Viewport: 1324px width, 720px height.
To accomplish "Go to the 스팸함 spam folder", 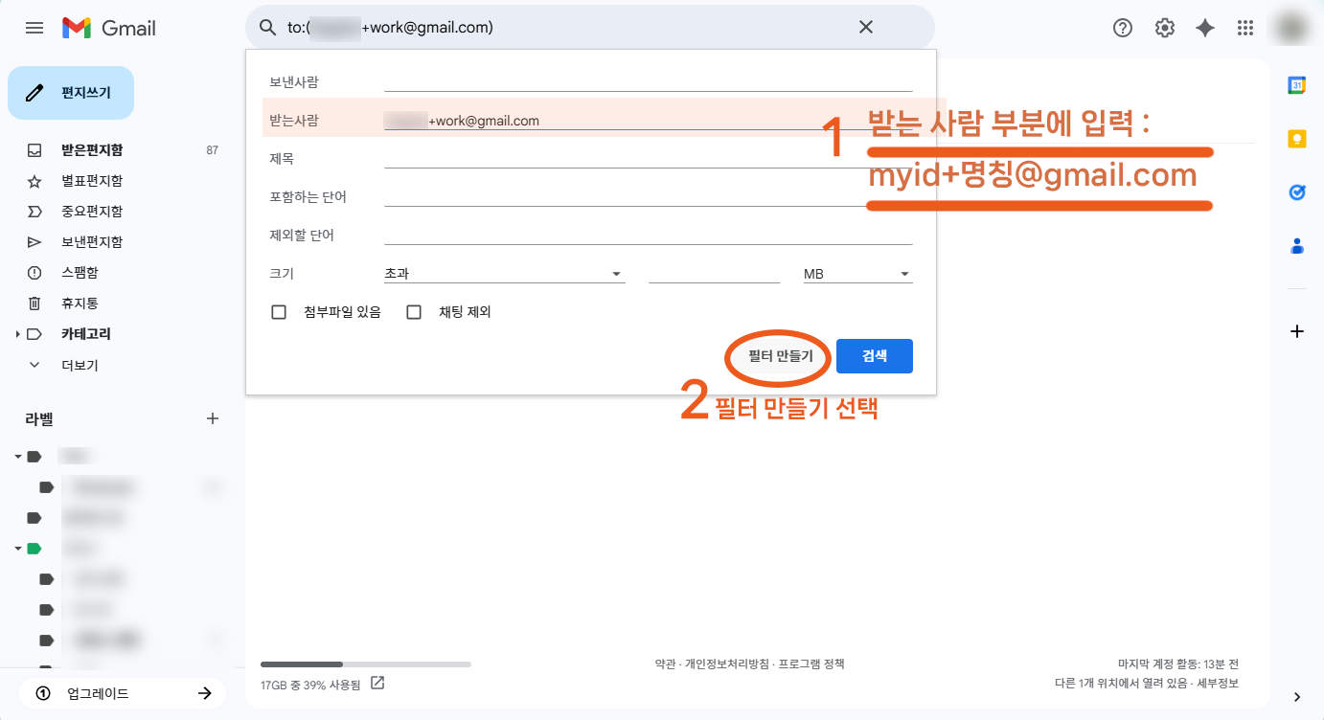I will 80,273.
